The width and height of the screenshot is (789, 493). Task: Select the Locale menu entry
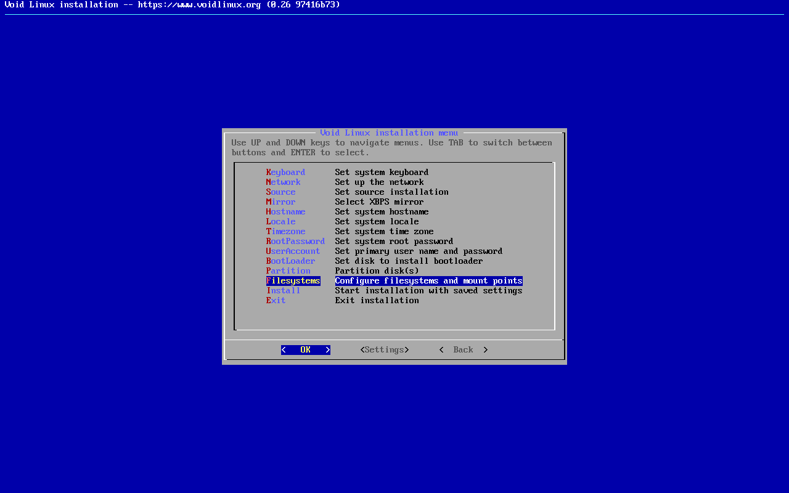281,222
